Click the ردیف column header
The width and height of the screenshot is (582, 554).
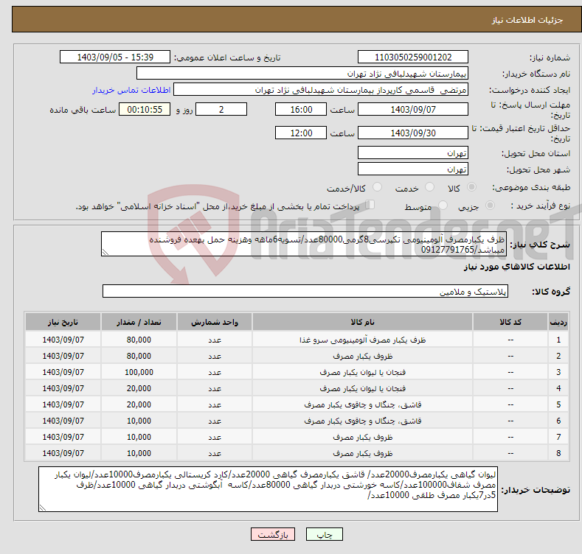[558, 322]
